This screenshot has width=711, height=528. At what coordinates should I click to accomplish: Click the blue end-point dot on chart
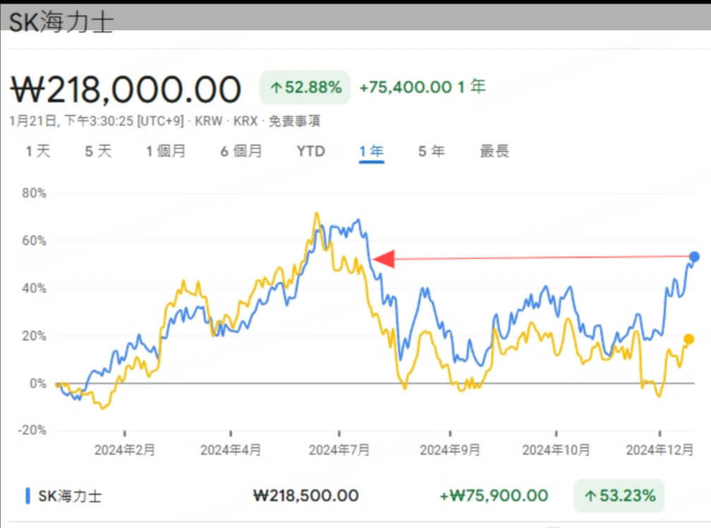coord(694,257)
